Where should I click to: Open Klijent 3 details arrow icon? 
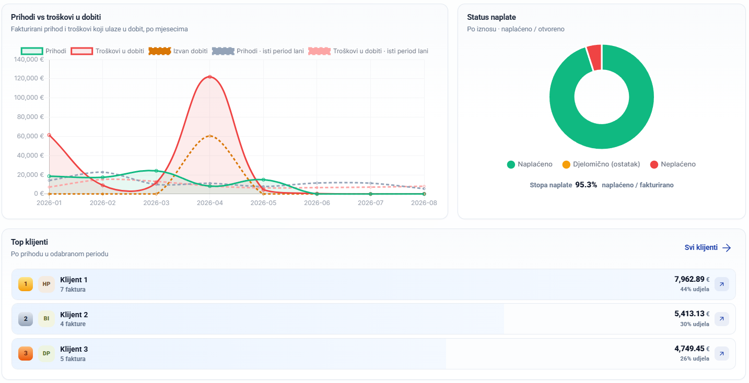(x=721, y=354)
